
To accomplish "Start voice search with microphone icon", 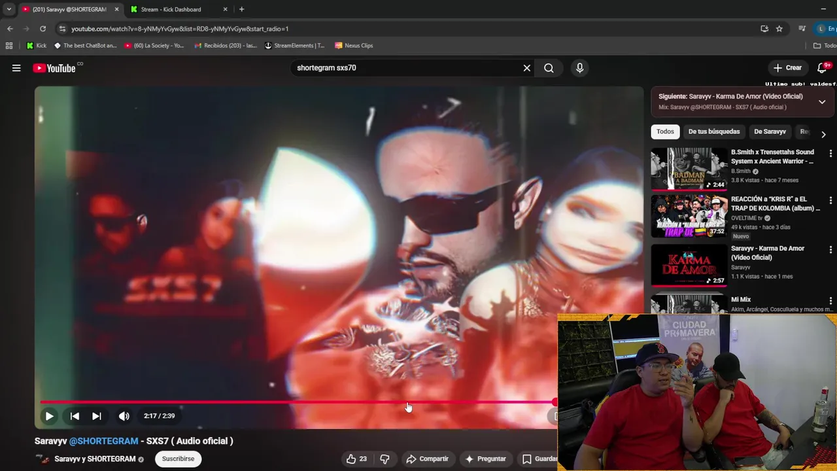I will click(579, 68).
